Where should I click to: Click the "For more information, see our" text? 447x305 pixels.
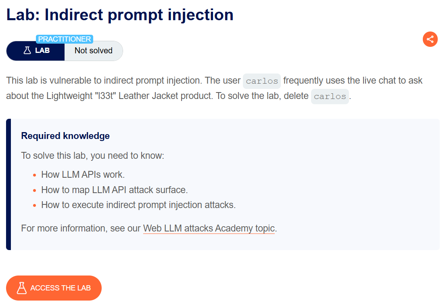(x=81, y=228)
